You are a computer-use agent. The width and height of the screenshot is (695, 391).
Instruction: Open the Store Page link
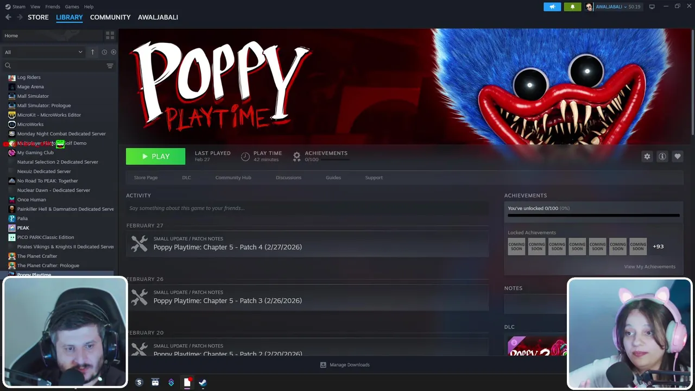[146, 178]
